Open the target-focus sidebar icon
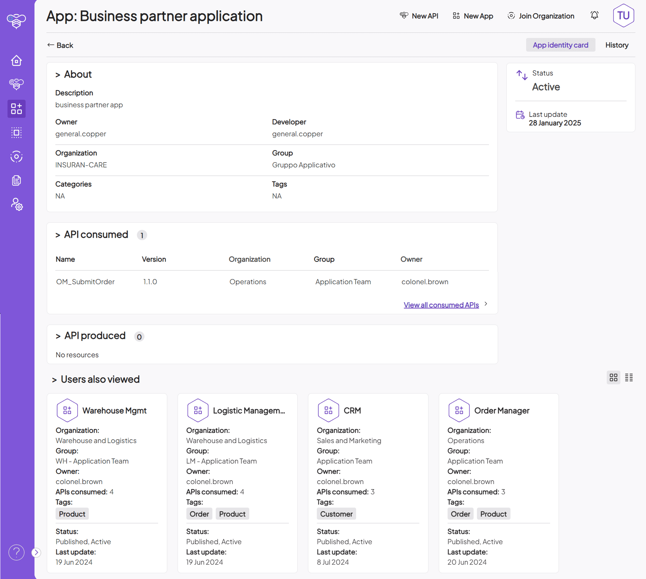Screen dimensions: 646x579 16,157
